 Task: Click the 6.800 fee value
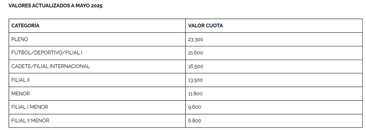coord(195,121)
